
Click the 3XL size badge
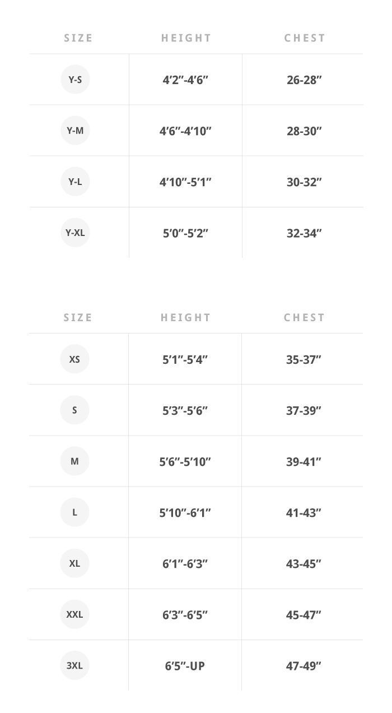(74, 665)
